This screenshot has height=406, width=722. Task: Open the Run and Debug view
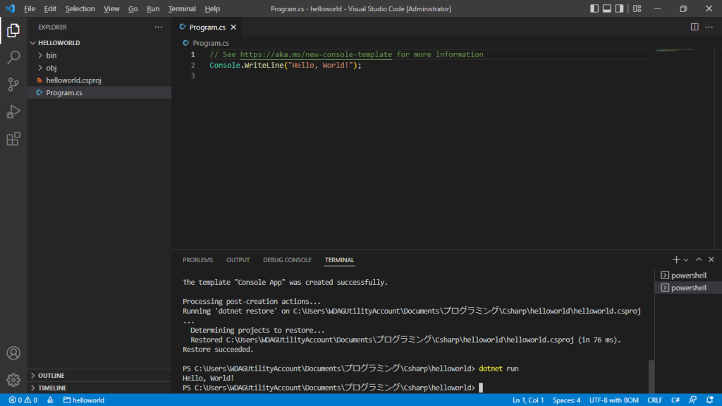click(13, 111)
